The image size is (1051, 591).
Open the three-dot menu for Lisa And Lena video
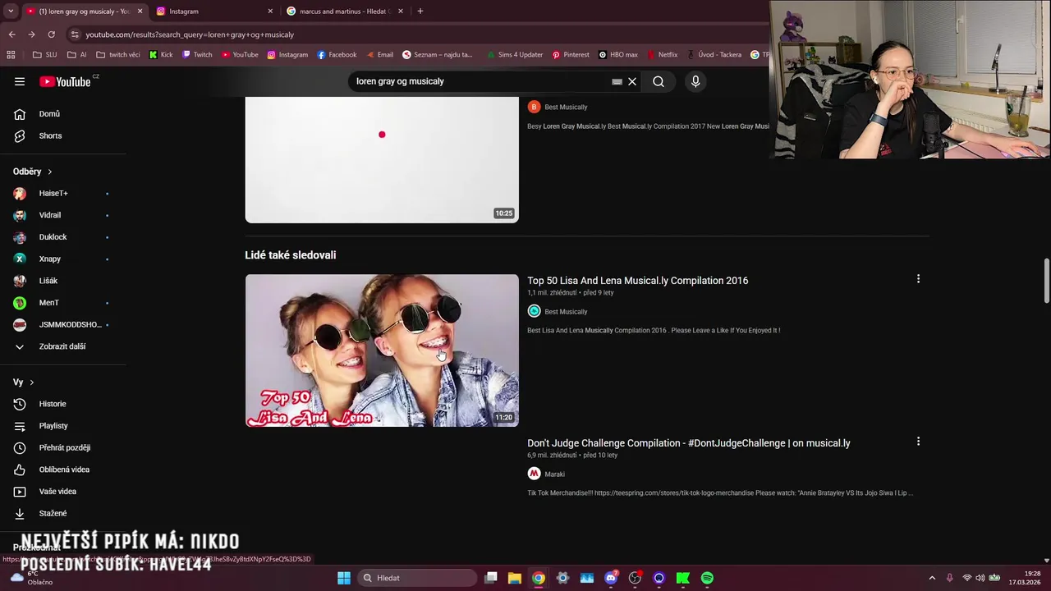pyautogui.click(x=918, y=279)
